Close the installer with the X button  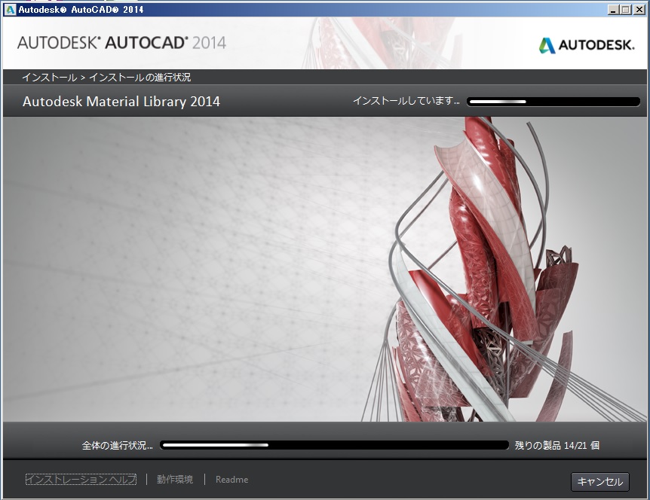[x=639, y=9]
